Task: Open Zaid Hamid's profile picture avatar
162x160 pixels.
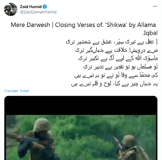Action: tap(11, 9)
